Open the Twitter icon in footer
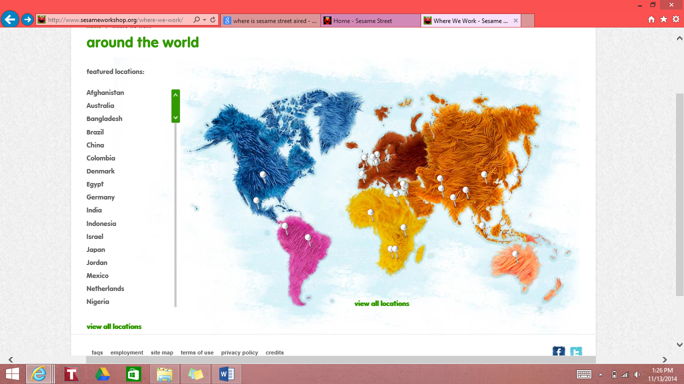This screenshot has width=684, height=384. (576, 351)
